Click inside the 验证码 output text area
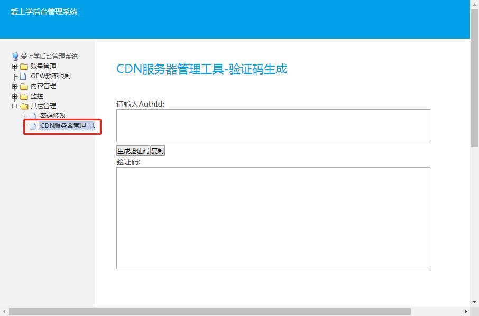Screen dimensions: 479x316 point(273,218)
